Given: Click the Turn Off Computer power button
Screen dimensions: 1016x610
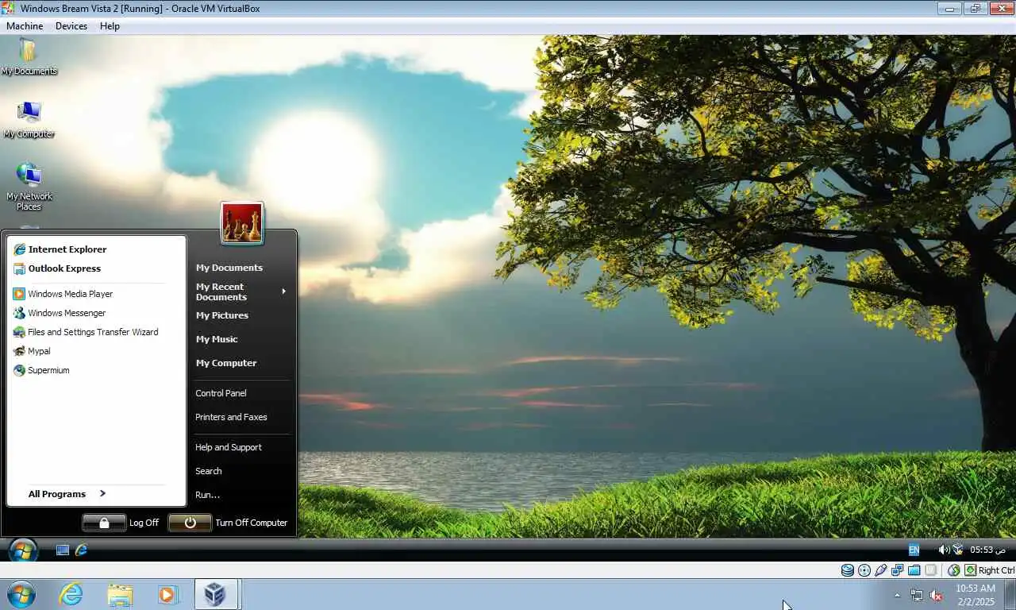Looking at the screenshot, I should point(190,523).
